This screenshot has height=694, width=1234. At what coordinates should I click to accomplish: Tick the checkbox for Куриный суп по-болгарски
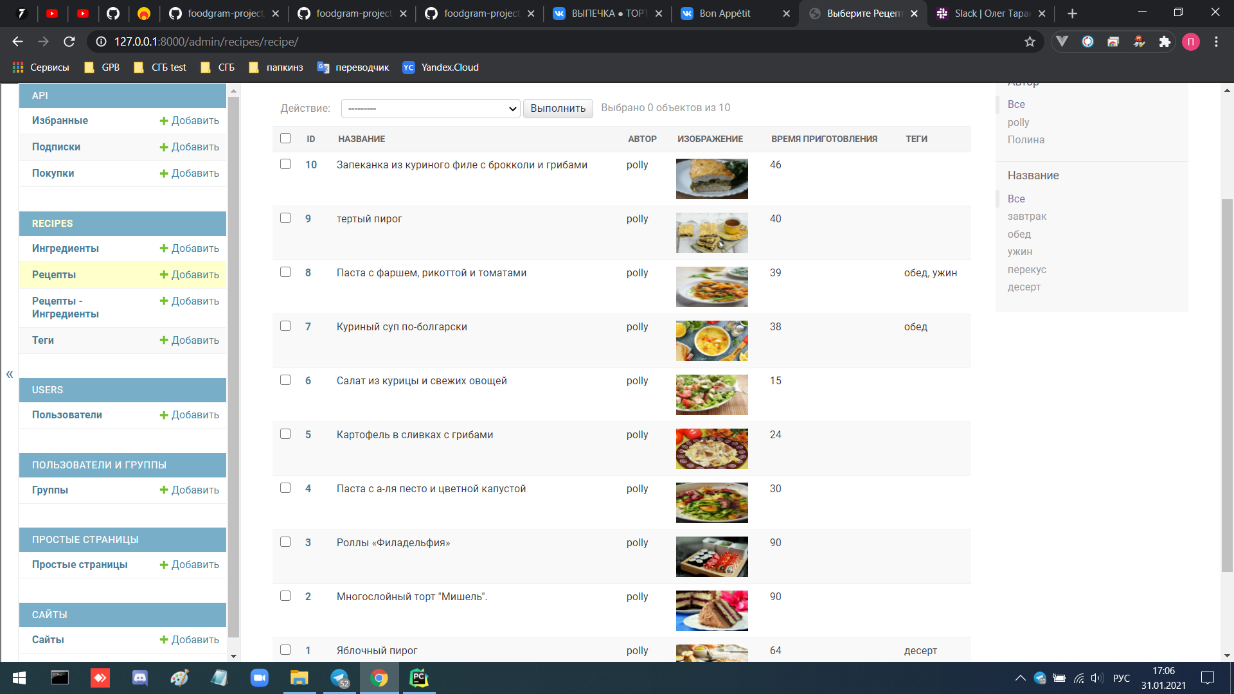[285, 326]
